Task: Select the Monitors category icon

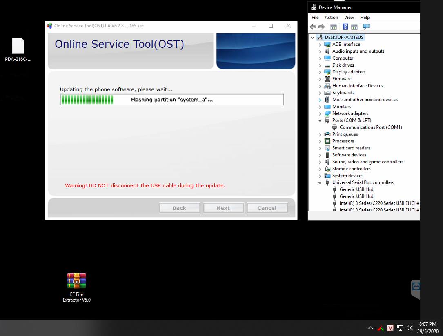Action: tap(327, 107)
